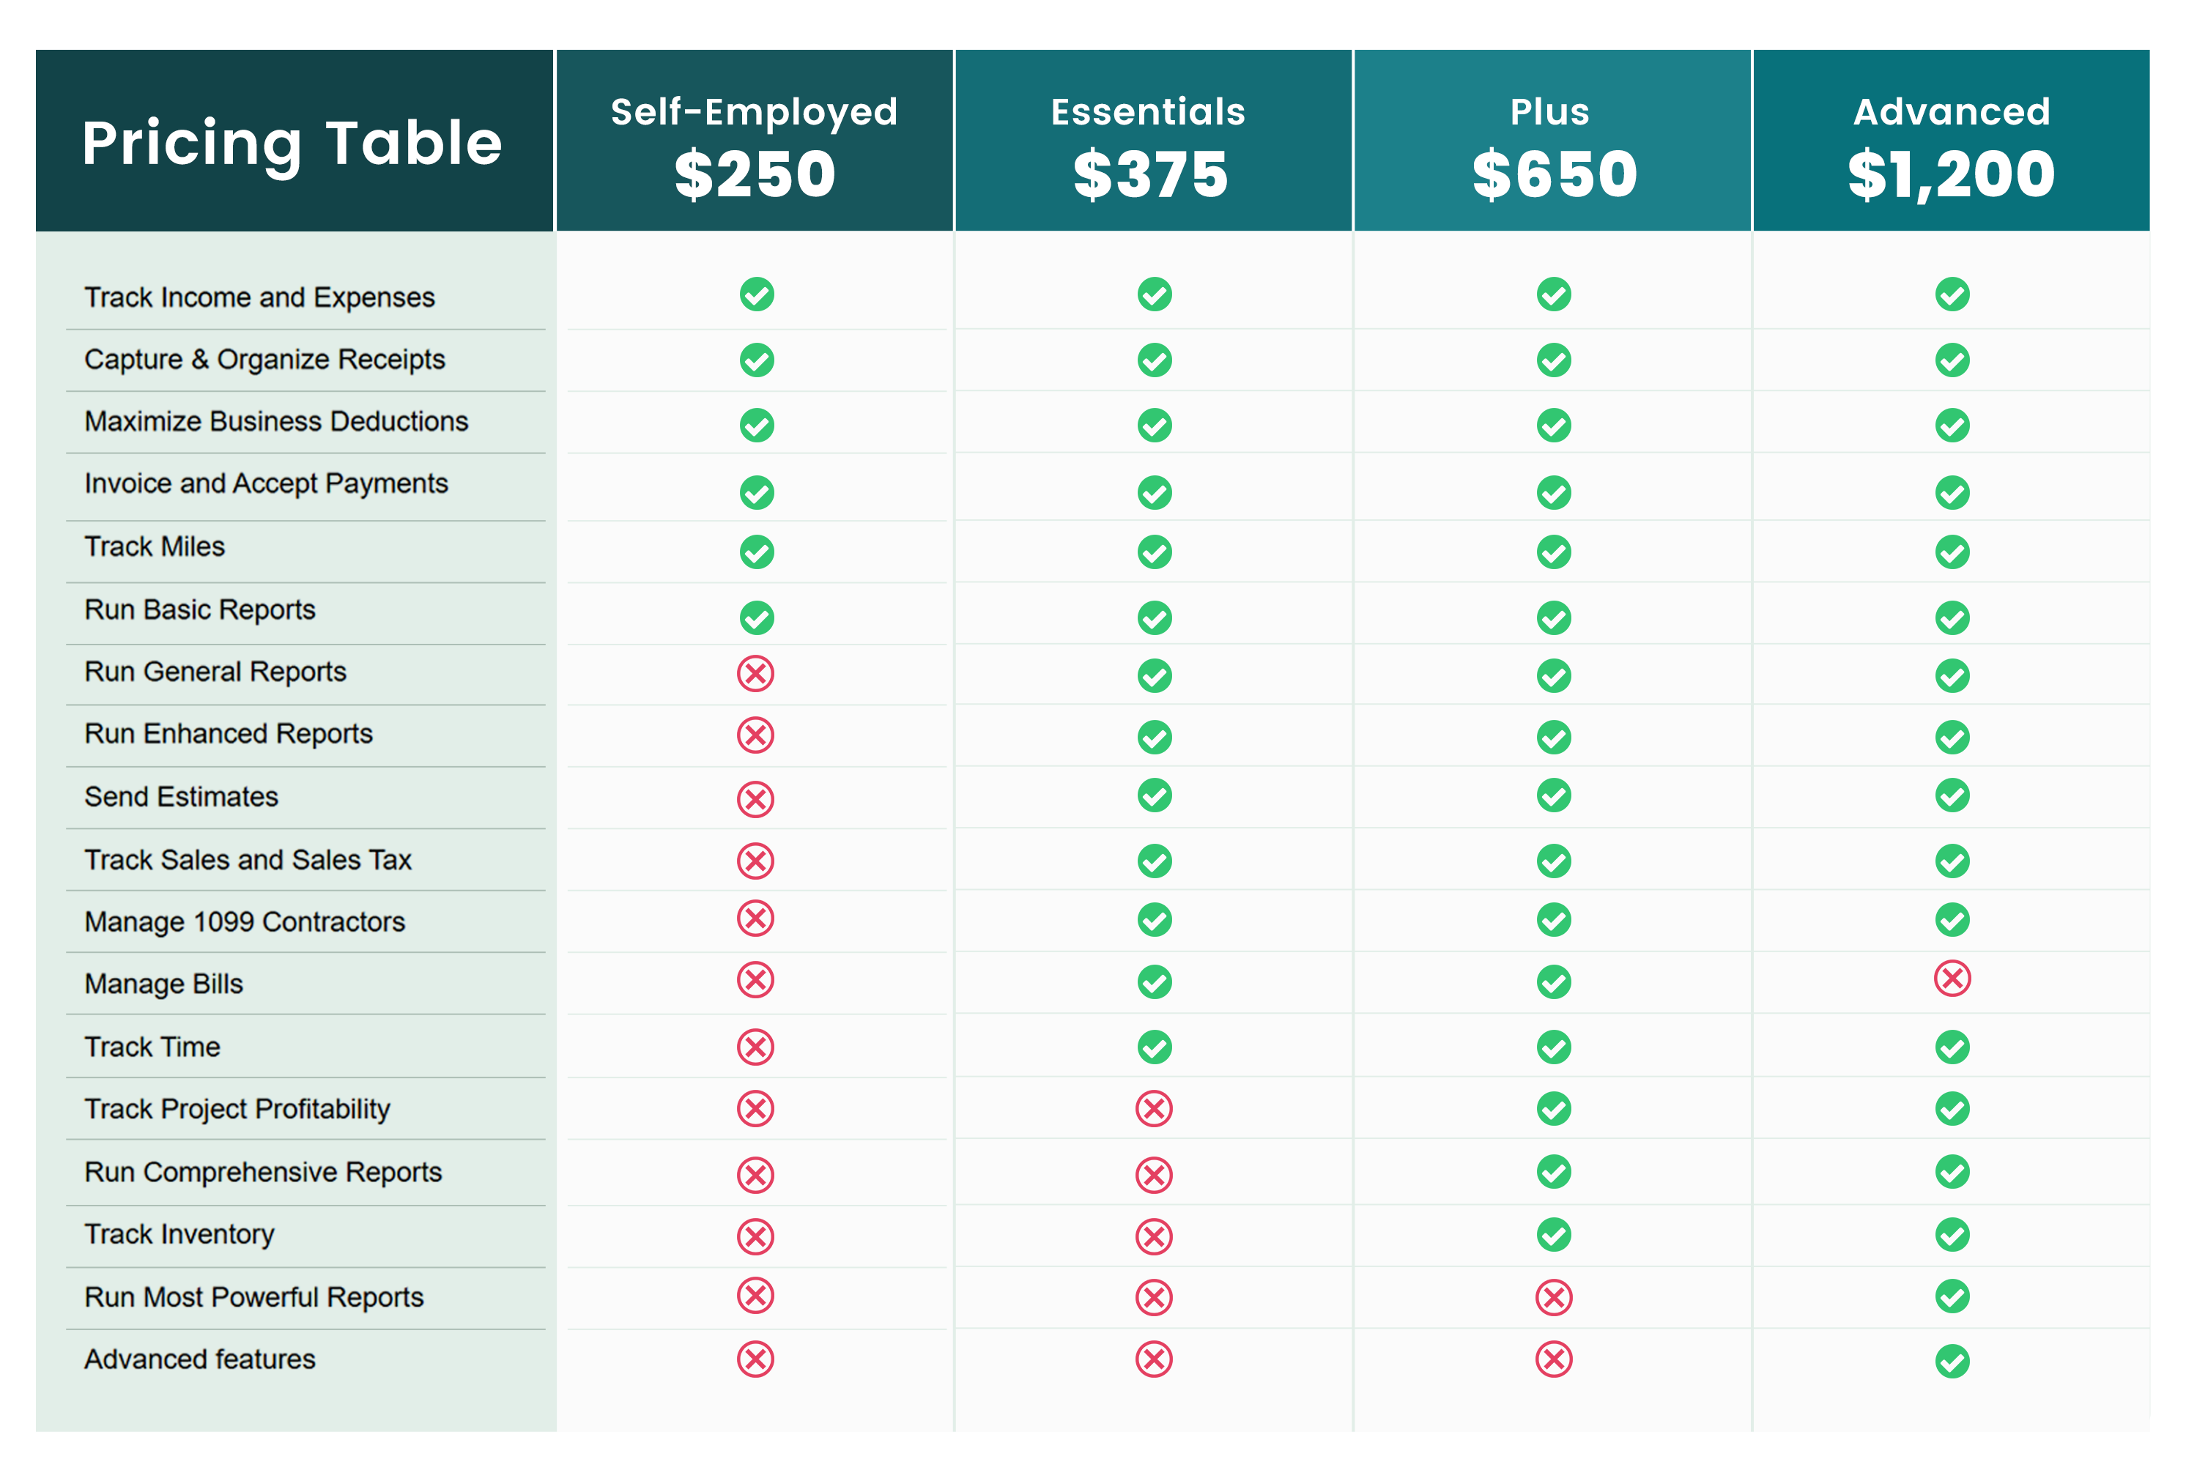
Task: Click the Pricing Table title
Action: coord(292,143)
